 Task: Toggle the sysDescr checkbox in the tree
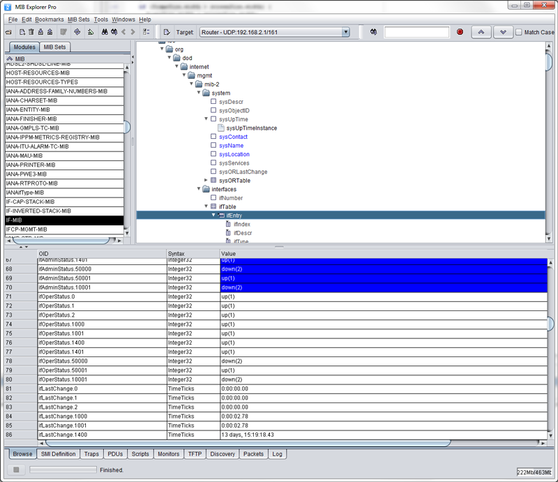click(x=213, y=101)
